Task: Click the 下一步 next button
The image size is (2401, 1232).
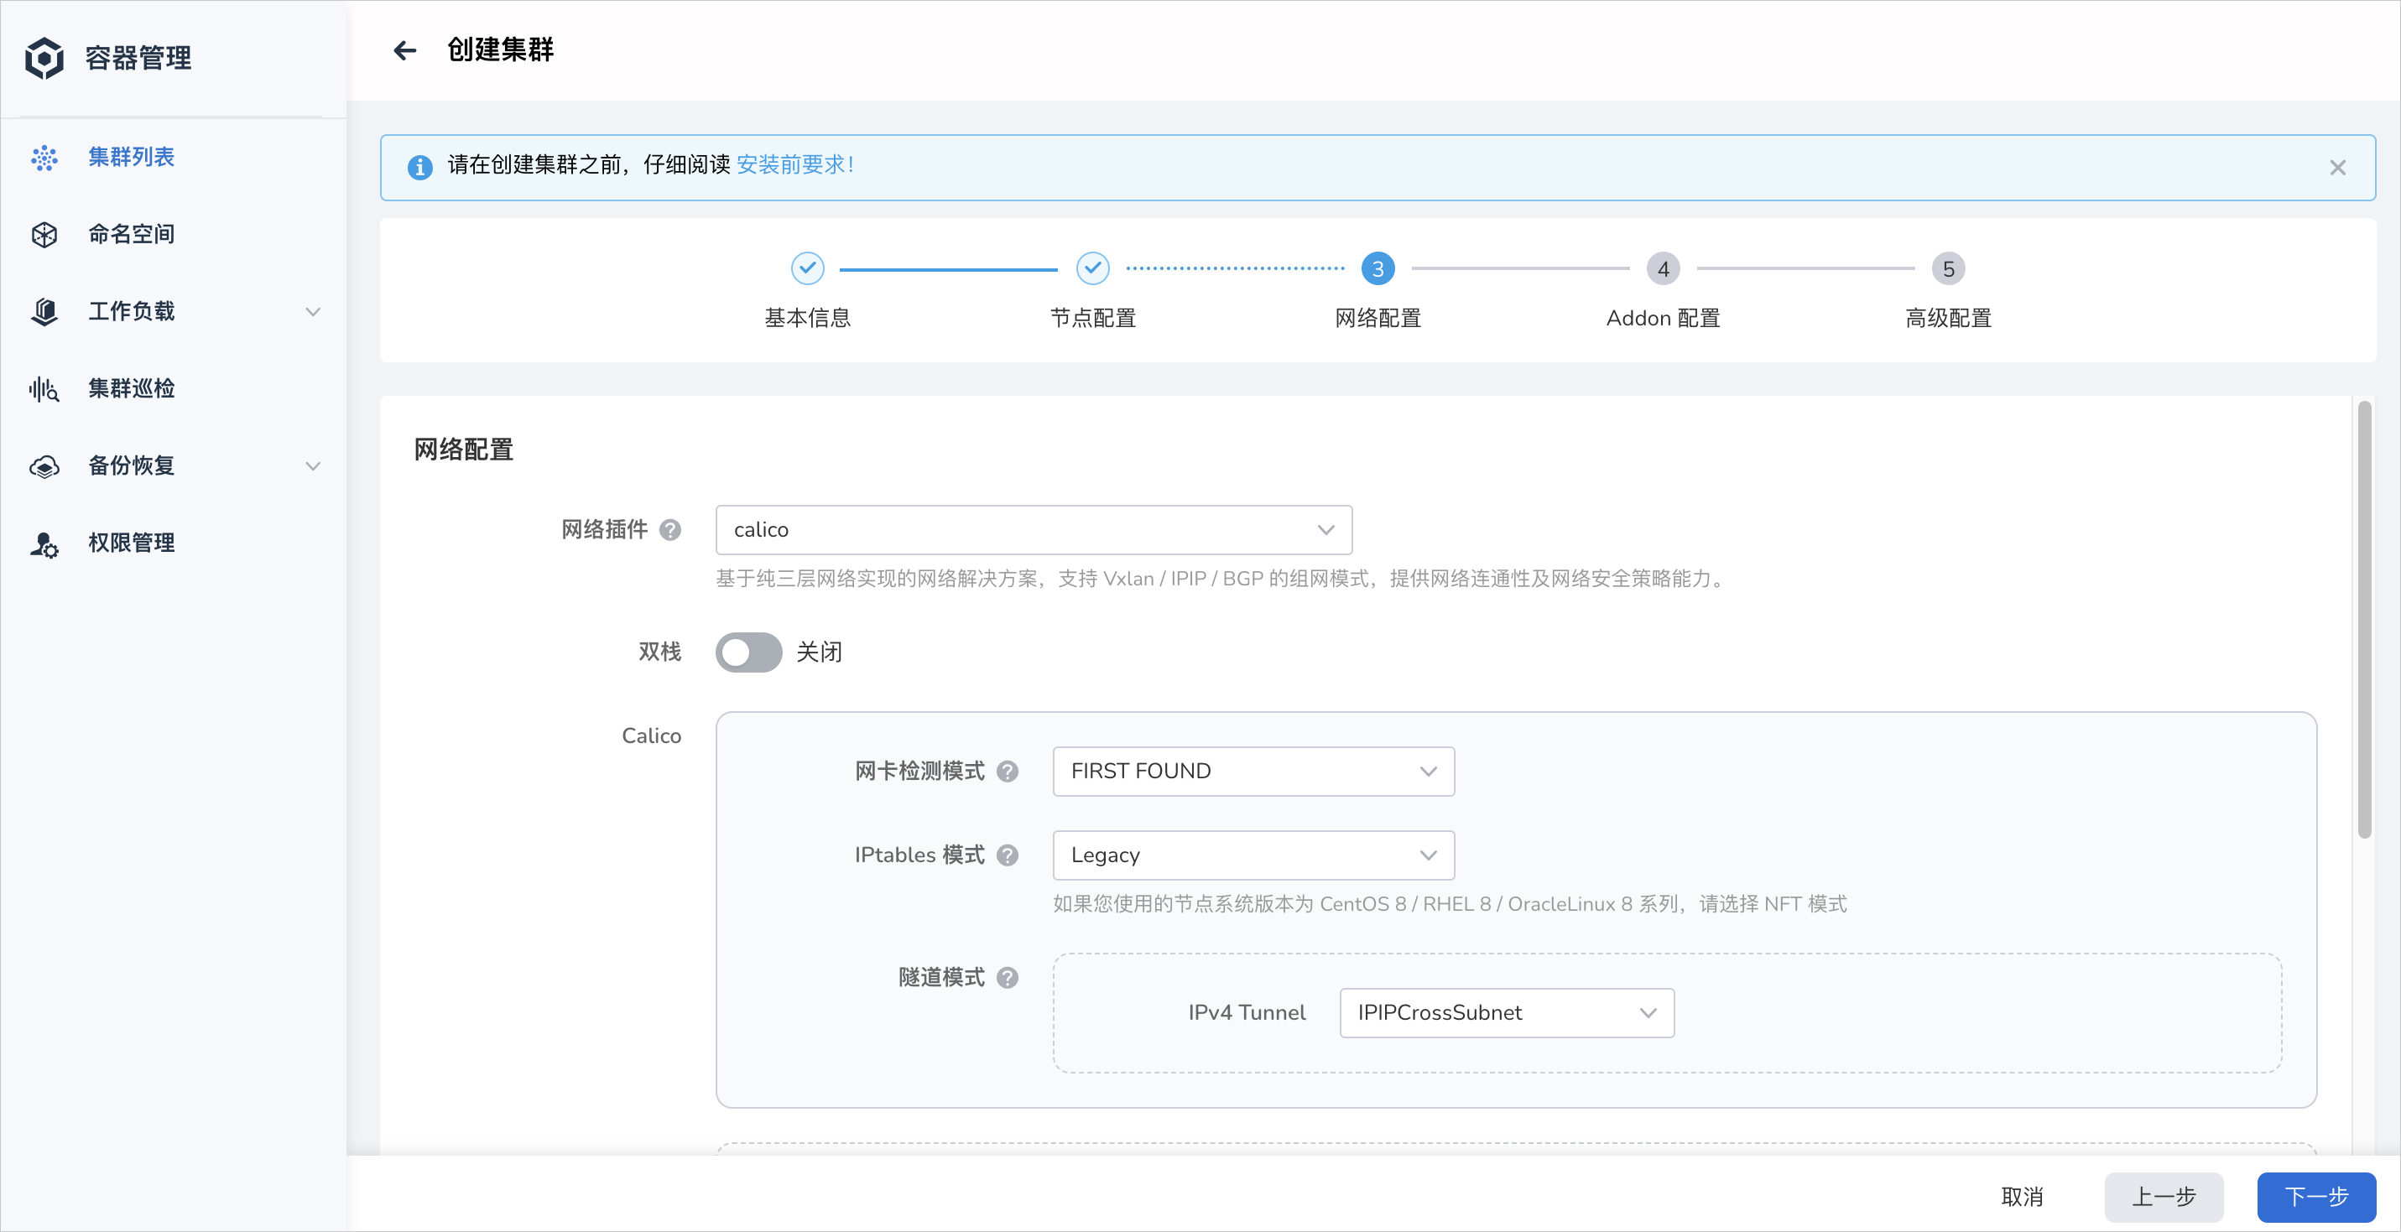Action: pyautogui.click(x=2316, y=1197)
